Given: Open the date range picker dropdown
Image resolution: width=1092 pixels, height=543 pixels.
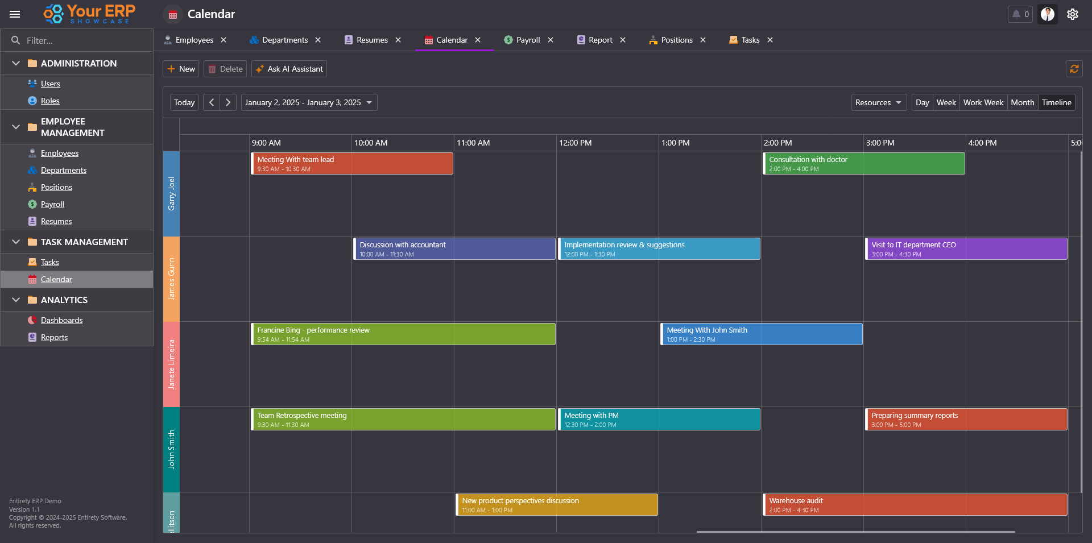Looking at the screenshot, I should [x=309, y=102].
